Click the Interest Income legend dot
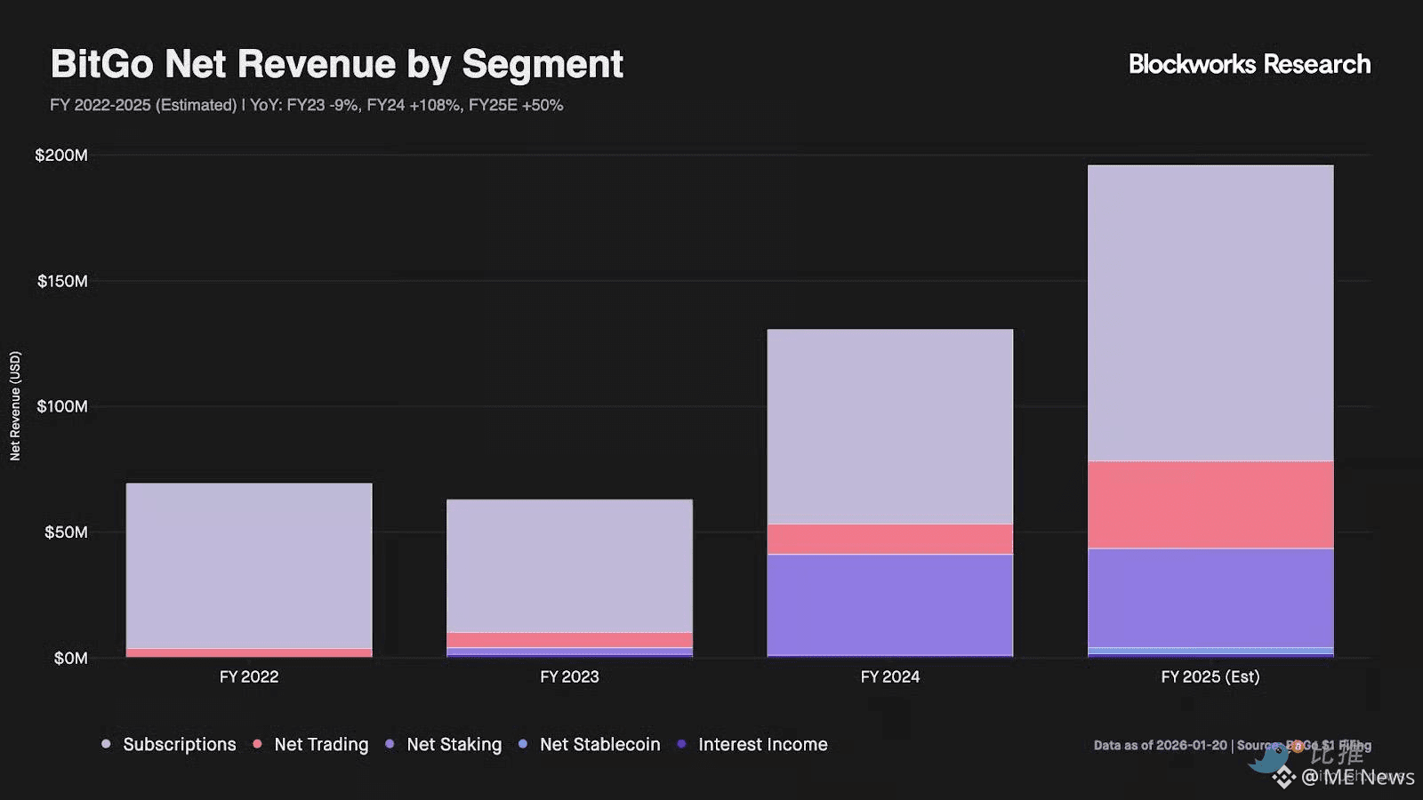 tap(681, 744)
